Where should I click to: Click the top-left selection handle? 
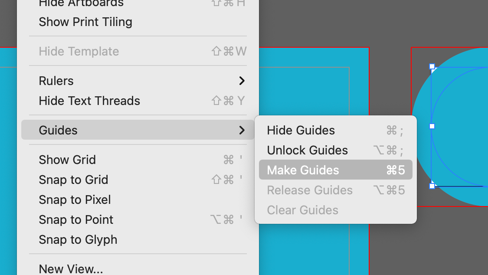(432, 66)
